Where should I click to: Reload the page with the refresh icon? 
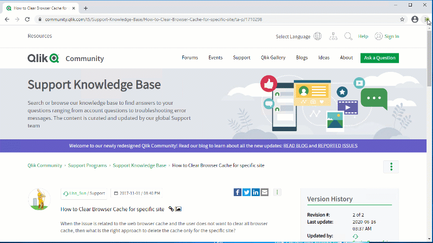(x=28, y=19)
